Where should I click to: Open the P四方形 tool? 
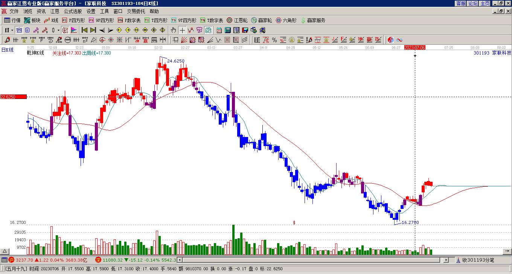pos(73,20)
